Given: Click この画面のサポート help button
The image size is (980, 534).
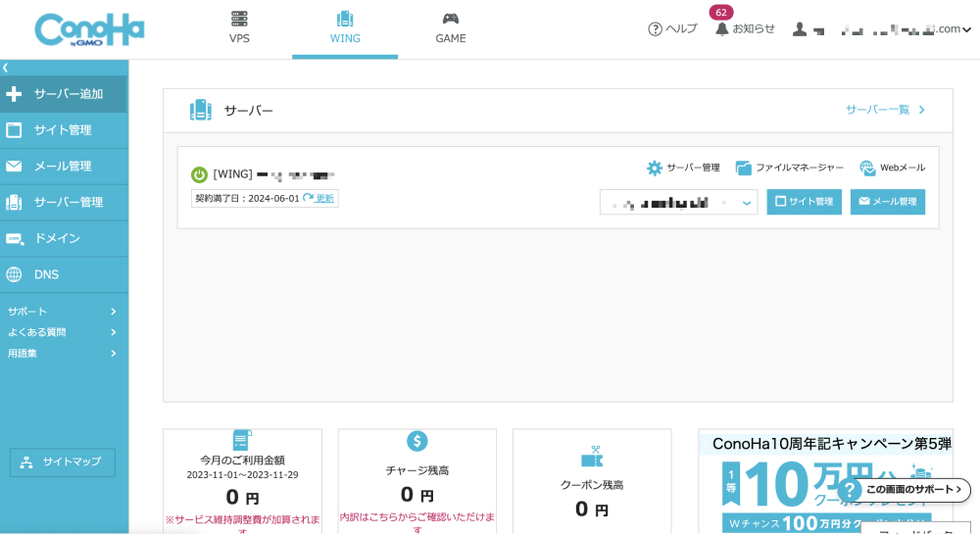Looking at the screenshot, I should pyautogui.click(x=905, y=490).
